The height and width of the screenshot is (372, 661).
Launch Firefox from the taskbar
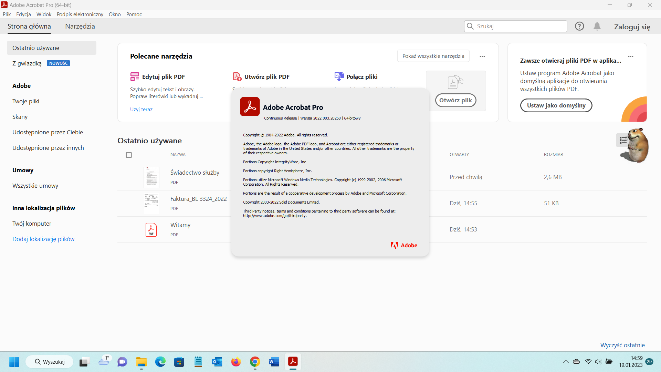(x=236, y=362)
